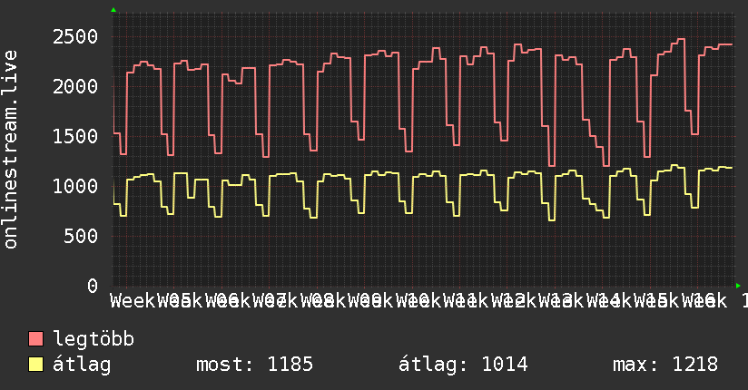The width and height of the screenshot is (748, 390).
Task: Select the legtöbb legend label
Action: [x=94, y=340]
